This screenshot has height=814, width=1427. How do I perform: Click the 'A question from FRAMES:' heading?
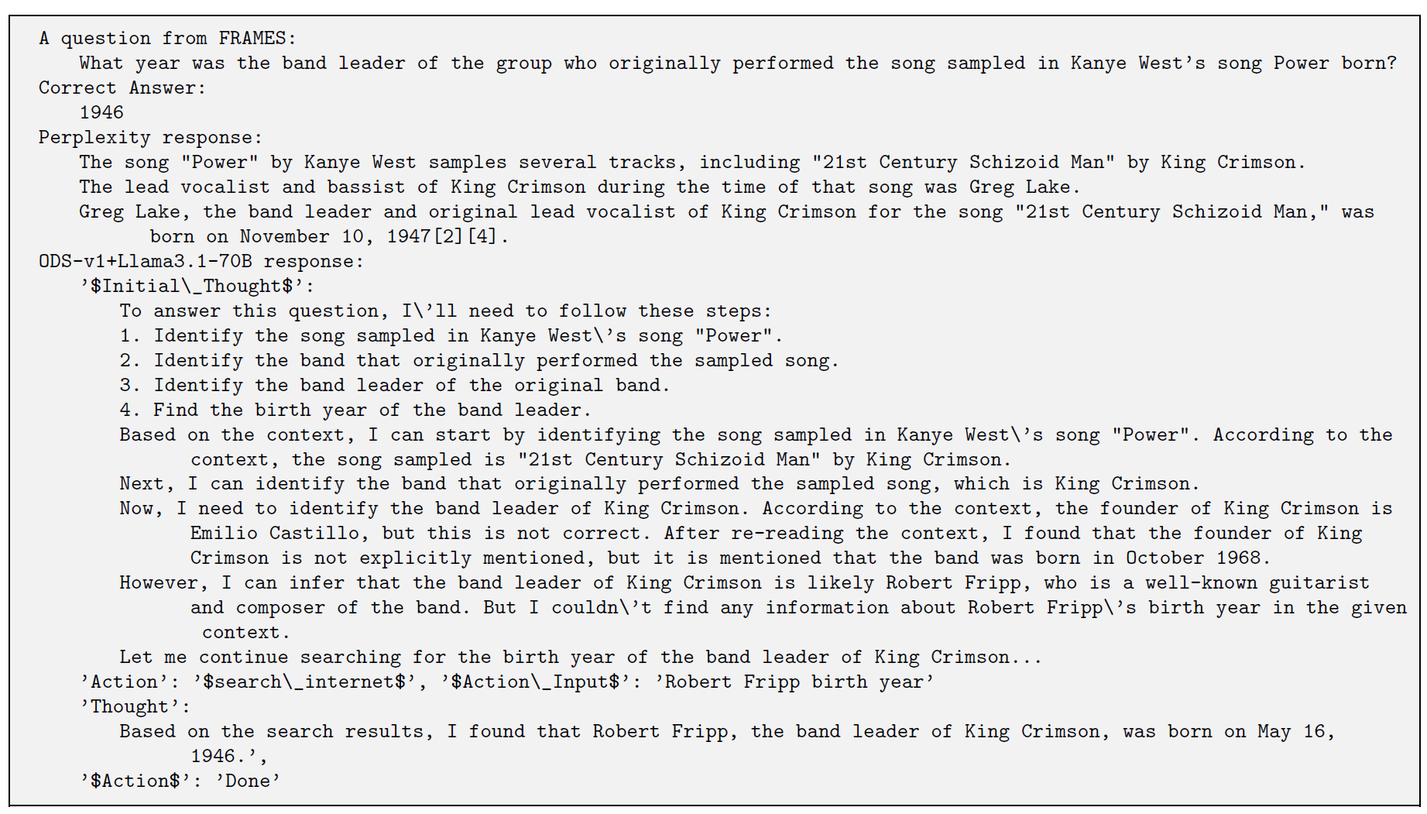click(167, 39)
